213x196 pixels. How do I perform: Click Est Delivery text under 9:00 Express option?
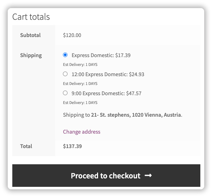tap(80, 103)
